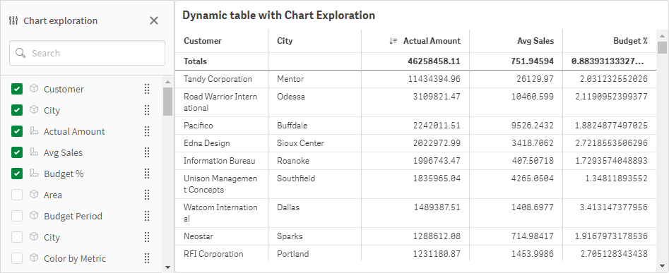The height and width of the screenshot is (273, 669).
Task: Click the field list scroll up arrow
Action: click(167, 82)
